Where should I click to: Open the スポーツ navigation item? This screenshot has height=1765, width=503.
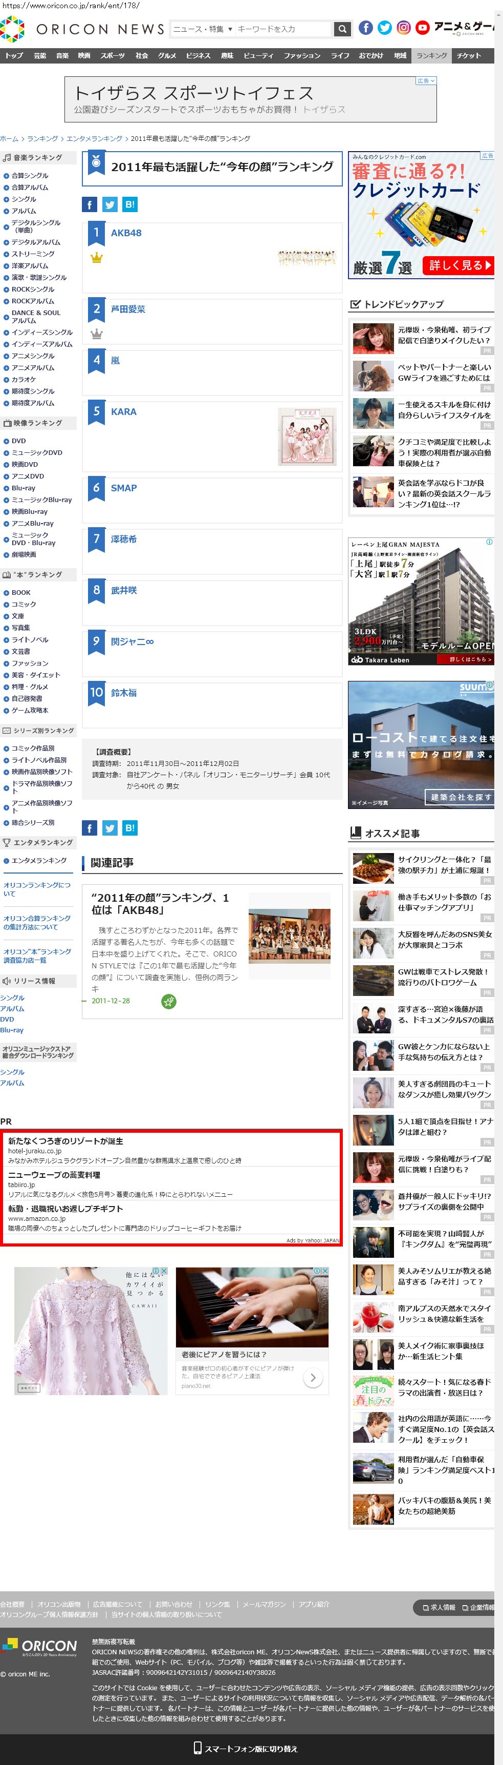click(112, 55)
